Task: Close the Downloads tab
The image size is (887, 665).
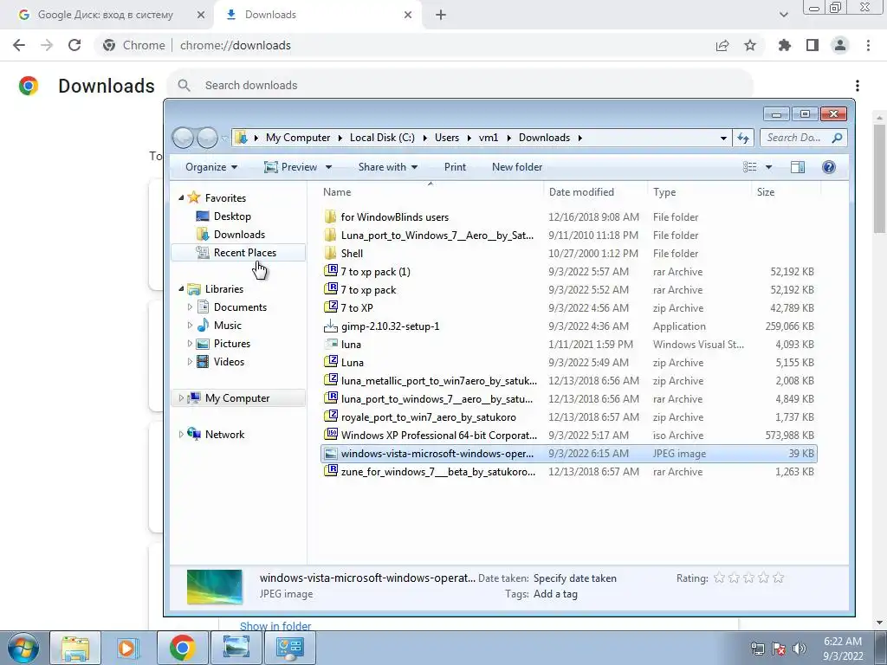Action: point(408,15)
